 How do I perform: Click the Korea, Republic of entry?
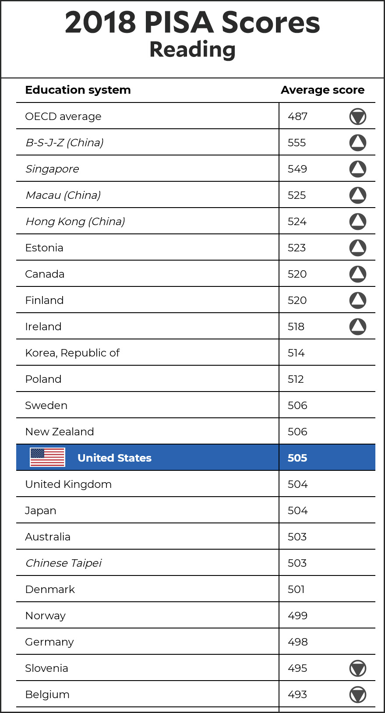[x=72, y=353]
